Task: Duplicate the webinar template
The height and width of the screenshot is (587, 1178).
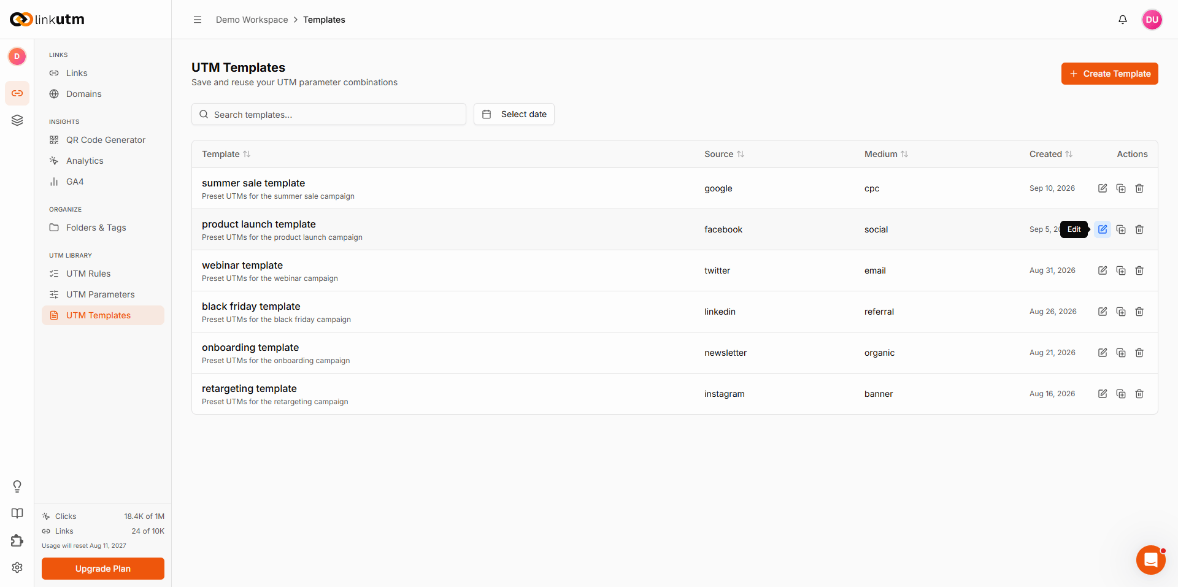Action: pos(1121,270)
